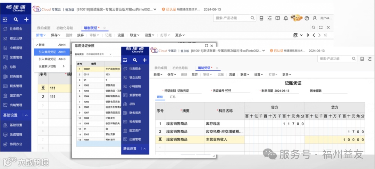The height and width of the screenshot is (169, 375).
Task: Open the help question-mark icon
Action: click(x=307, y=18)
